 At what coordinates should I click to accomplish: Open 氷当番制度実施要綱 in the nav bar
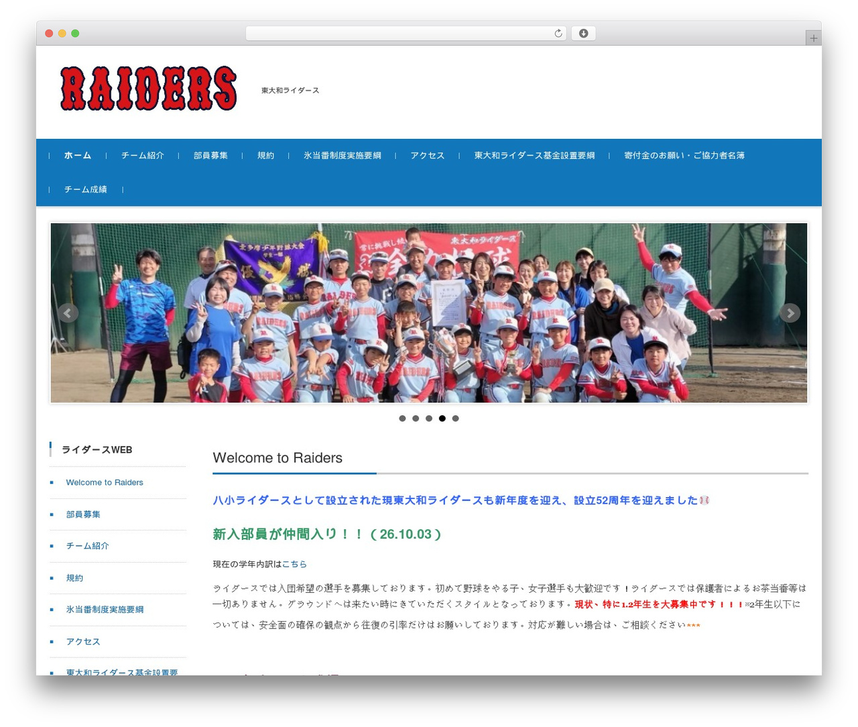tap(342, 156)
